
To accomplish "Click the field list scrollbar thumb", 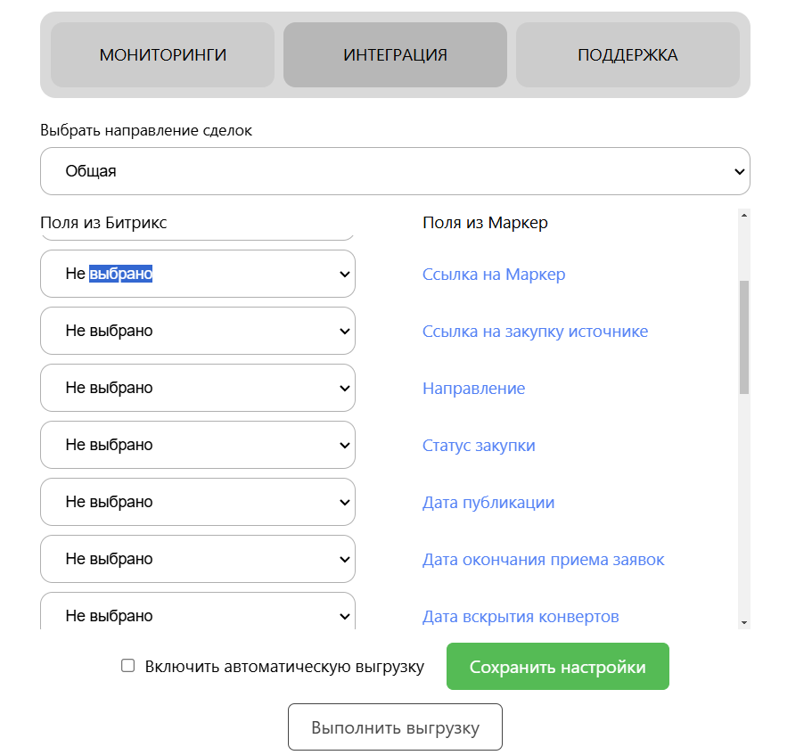I will pos(744,337).
